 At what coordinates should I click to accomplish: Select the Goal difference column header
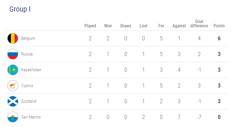199,24
